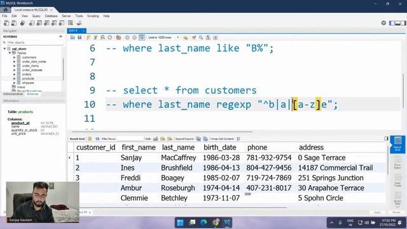Toggle word wrapping in the editor
Image resolution: width=407 pixels, height=229 pixels.
pyautogui.click(x=216, y=38)
